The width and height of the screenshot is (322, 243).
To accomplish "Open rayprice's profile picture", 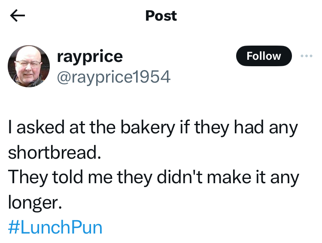I will coord(29,66).
